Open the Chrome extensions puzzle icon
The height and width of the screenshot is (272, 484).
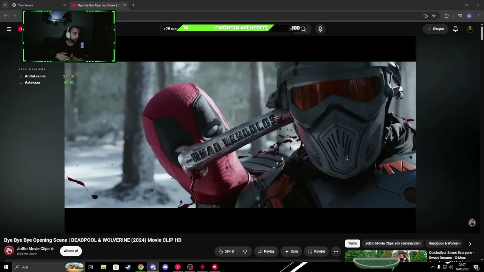(447, 16)
